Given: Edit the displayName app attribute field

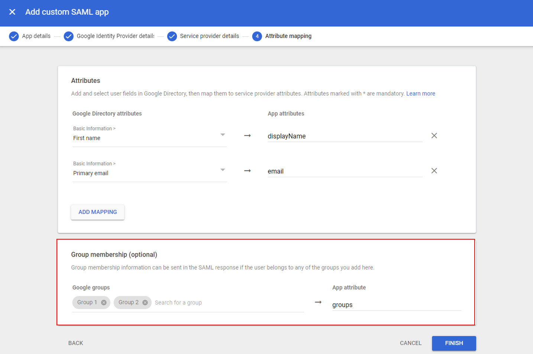Looking at the screenshot, I should (345, 136).
